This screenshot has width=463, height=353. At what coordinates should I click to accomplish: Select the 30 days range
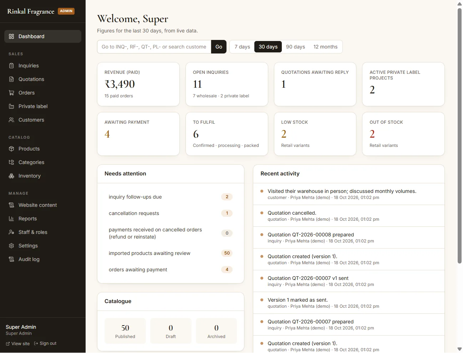[268, 47]
